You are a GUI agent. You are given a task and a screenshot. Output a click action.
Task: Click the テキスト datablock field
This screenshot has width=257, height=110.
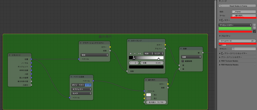[x=244, y=49]
